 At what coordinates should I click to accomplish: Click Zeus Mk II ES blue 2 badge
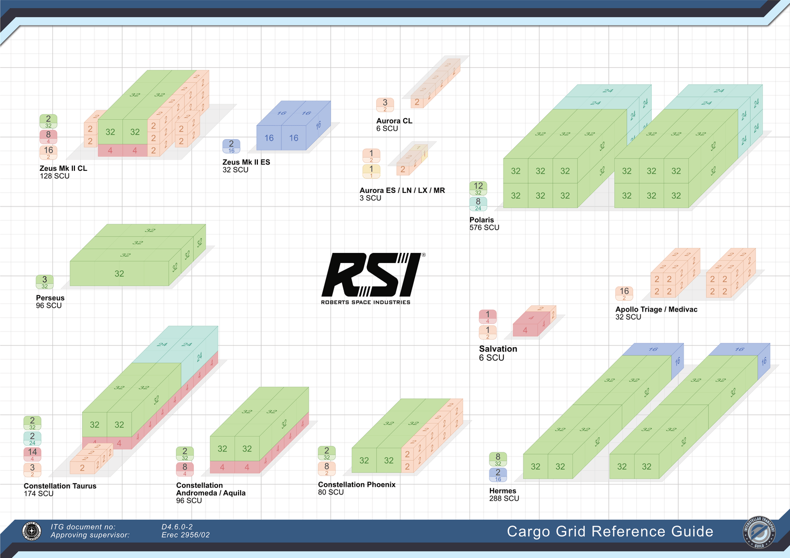(231, 146)
